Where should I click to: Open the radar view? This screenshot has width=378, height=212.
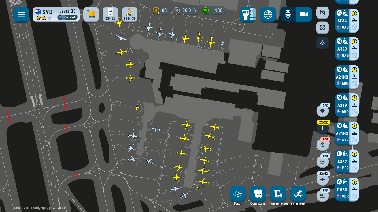pos(268,14)
